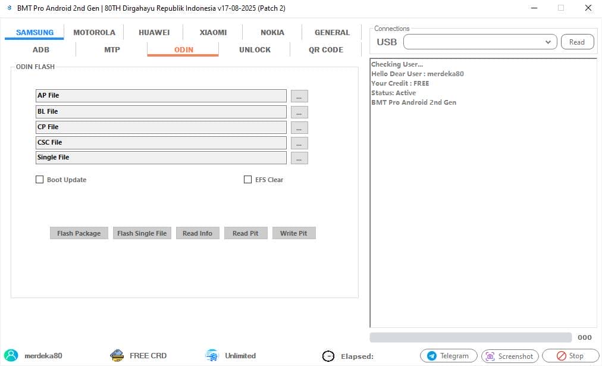
Task: Browse for the Single File
Action: pyautogui.click(x=299, y=158)
